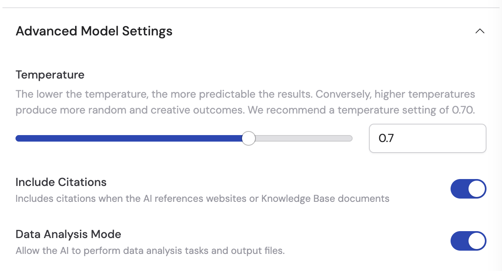This screenshot has width=502, height=271.
Task: Click the Include Citations label text
Action: 60,182
